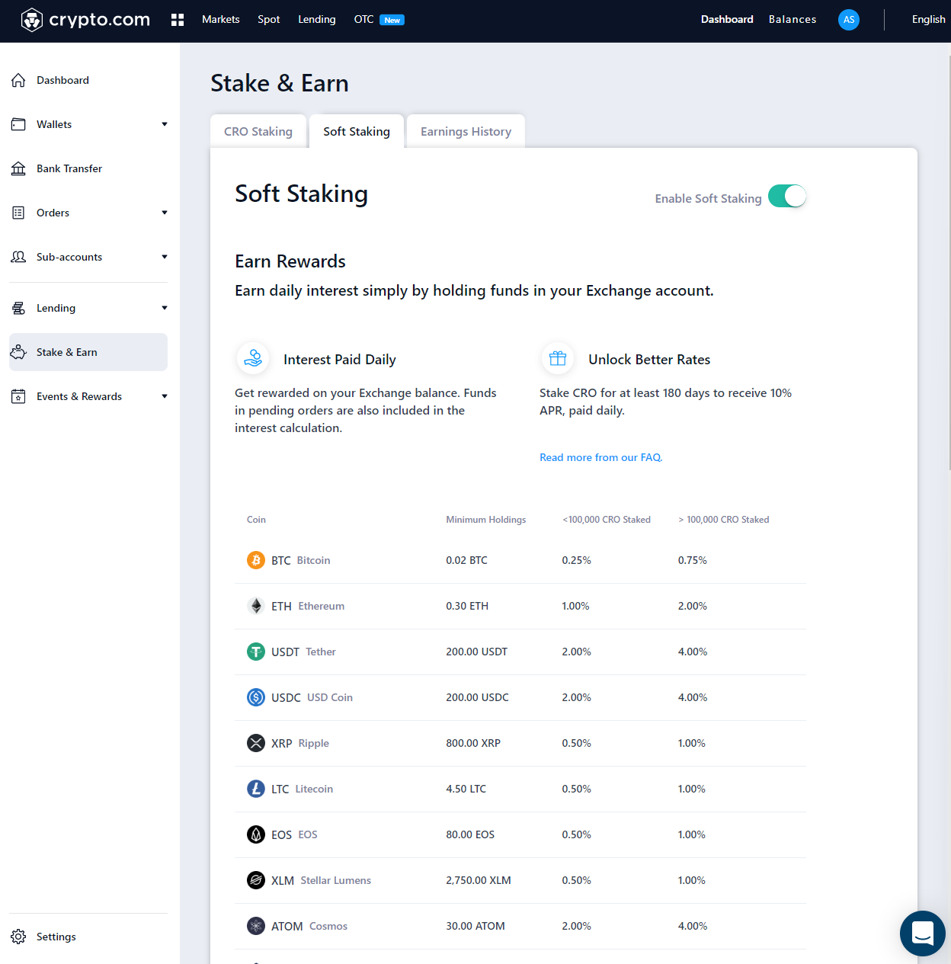Click the Stake & Earn piggy icon
Screen dimensions: 951x964
point(18,352)
